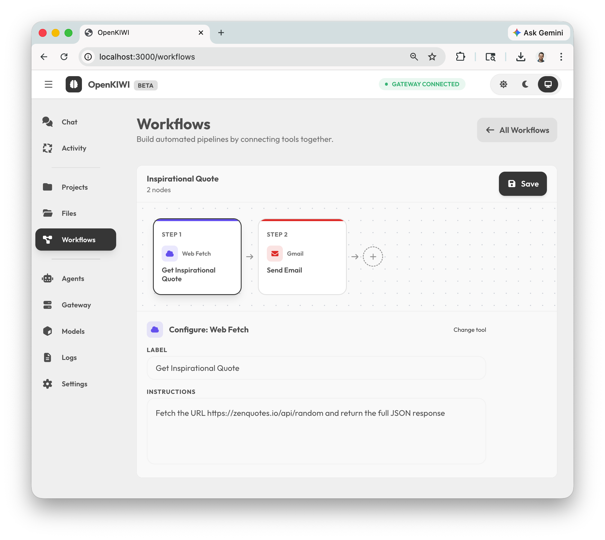The width and height of the screenshot is (605, 540).
Task: Bookmark this page with star icon
Action: 432,57
